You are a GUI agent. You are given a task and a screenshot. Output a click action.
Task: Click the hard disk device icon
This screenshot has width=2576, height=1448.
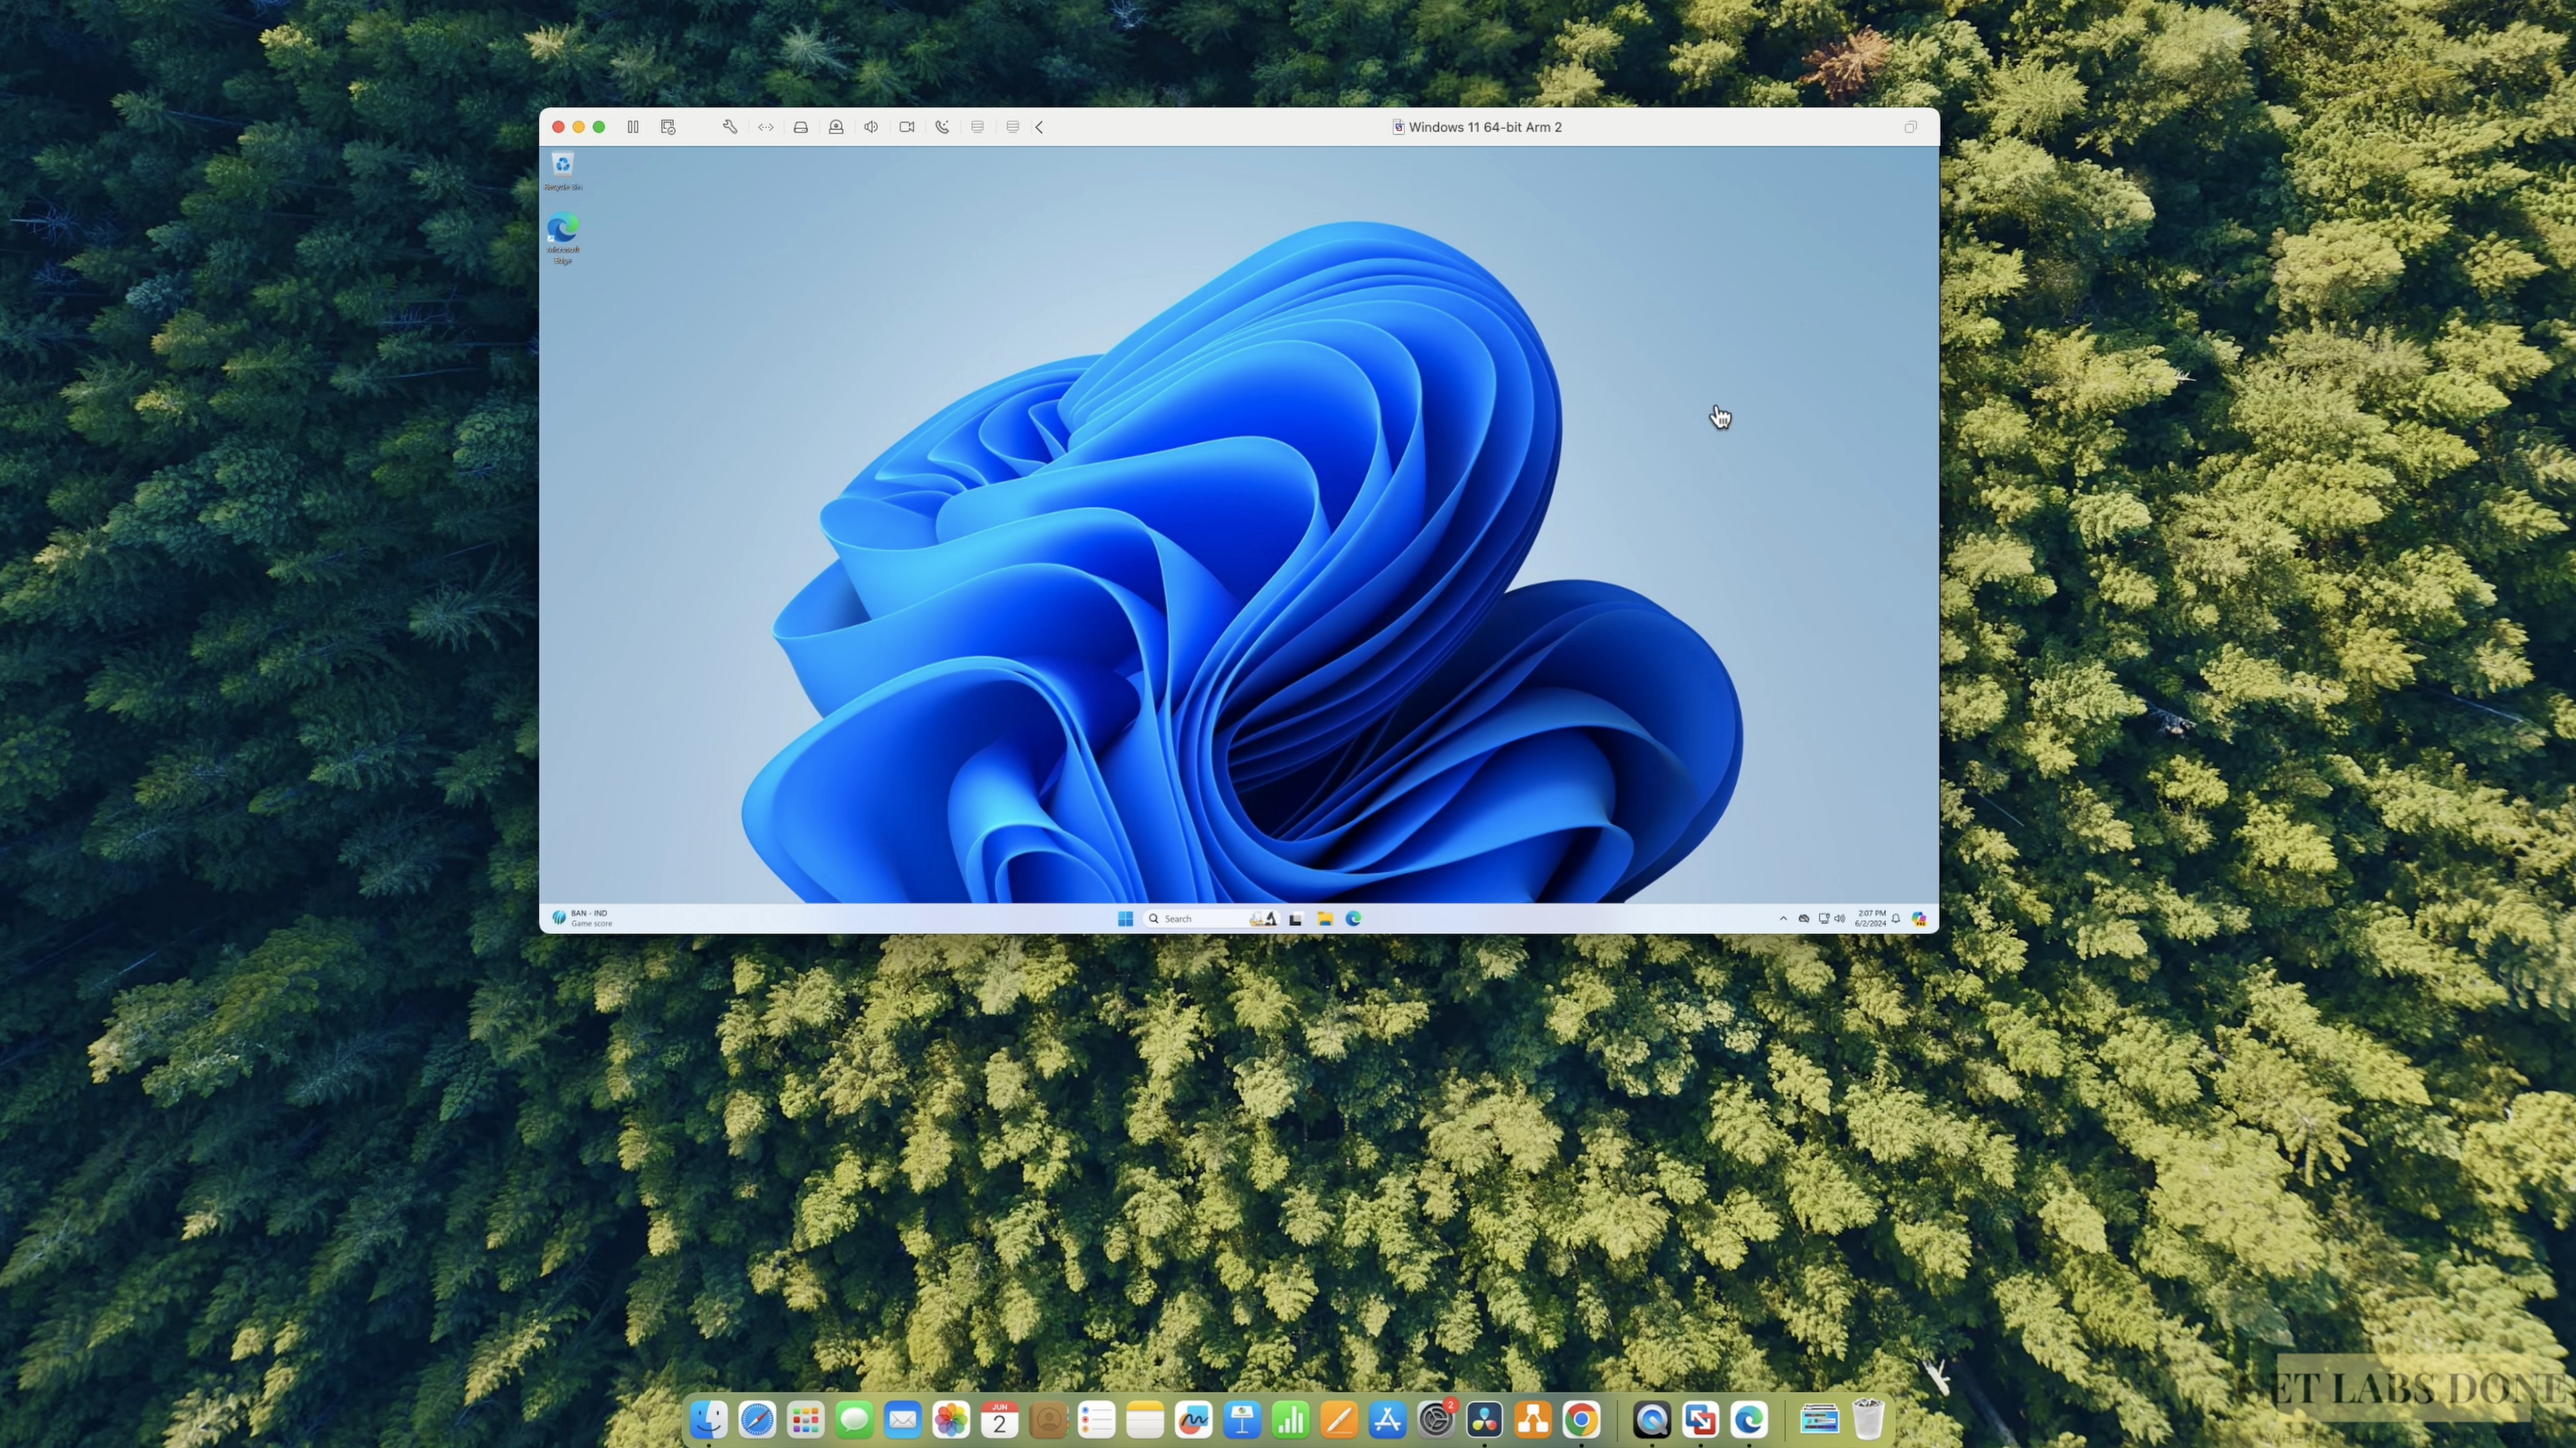coord(801,127)
